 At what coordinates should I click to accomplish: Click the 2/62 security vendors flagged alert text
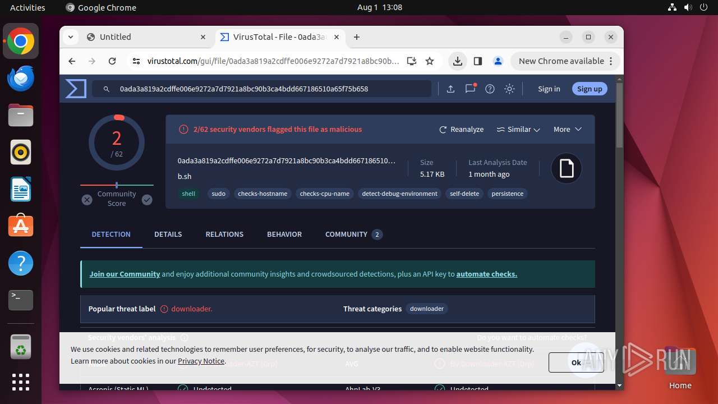click(278, 129)
